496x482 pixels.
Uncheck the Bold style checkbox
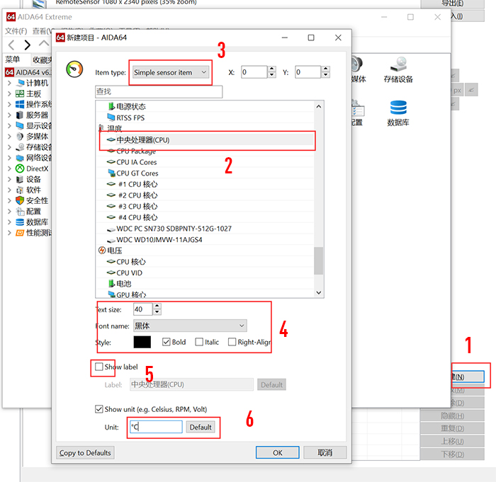167,342
